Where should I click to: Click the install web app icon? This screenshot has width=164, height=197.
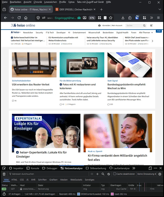(x=85, y=18)
